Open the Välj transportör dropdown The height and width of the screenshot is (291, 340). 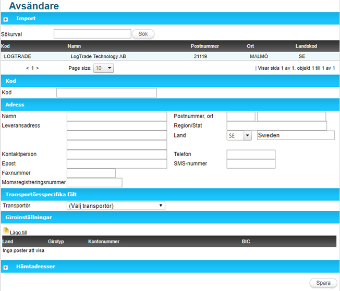click(x=116, y=206)
